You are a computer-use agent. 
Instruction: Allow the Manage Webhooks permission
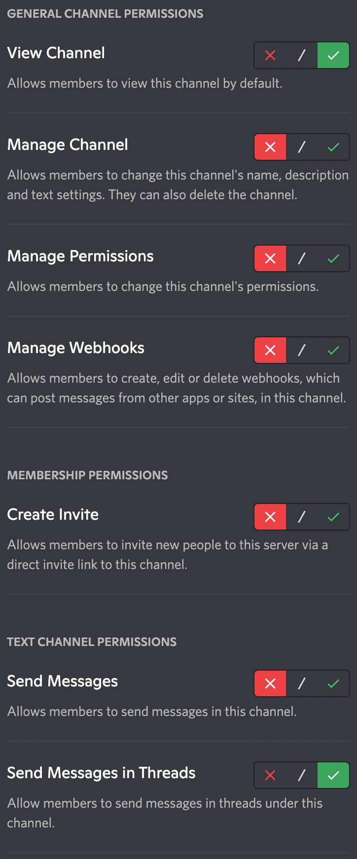(x=333, y=350)
